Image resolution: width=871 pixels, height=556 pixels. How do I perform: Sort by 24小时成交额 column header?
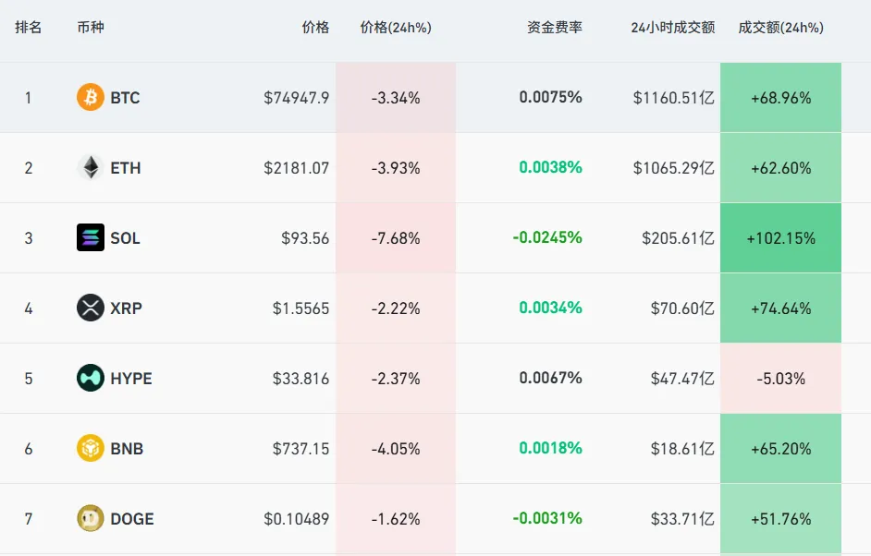[x=673, y=28]
